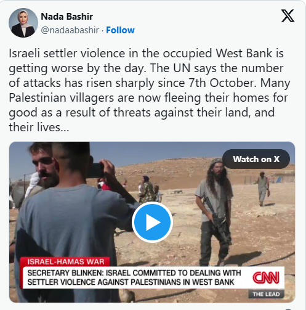The image size is (306, 310).
Task: Click the tweet's first line mentioning West Bank
Action: point(146,54)
